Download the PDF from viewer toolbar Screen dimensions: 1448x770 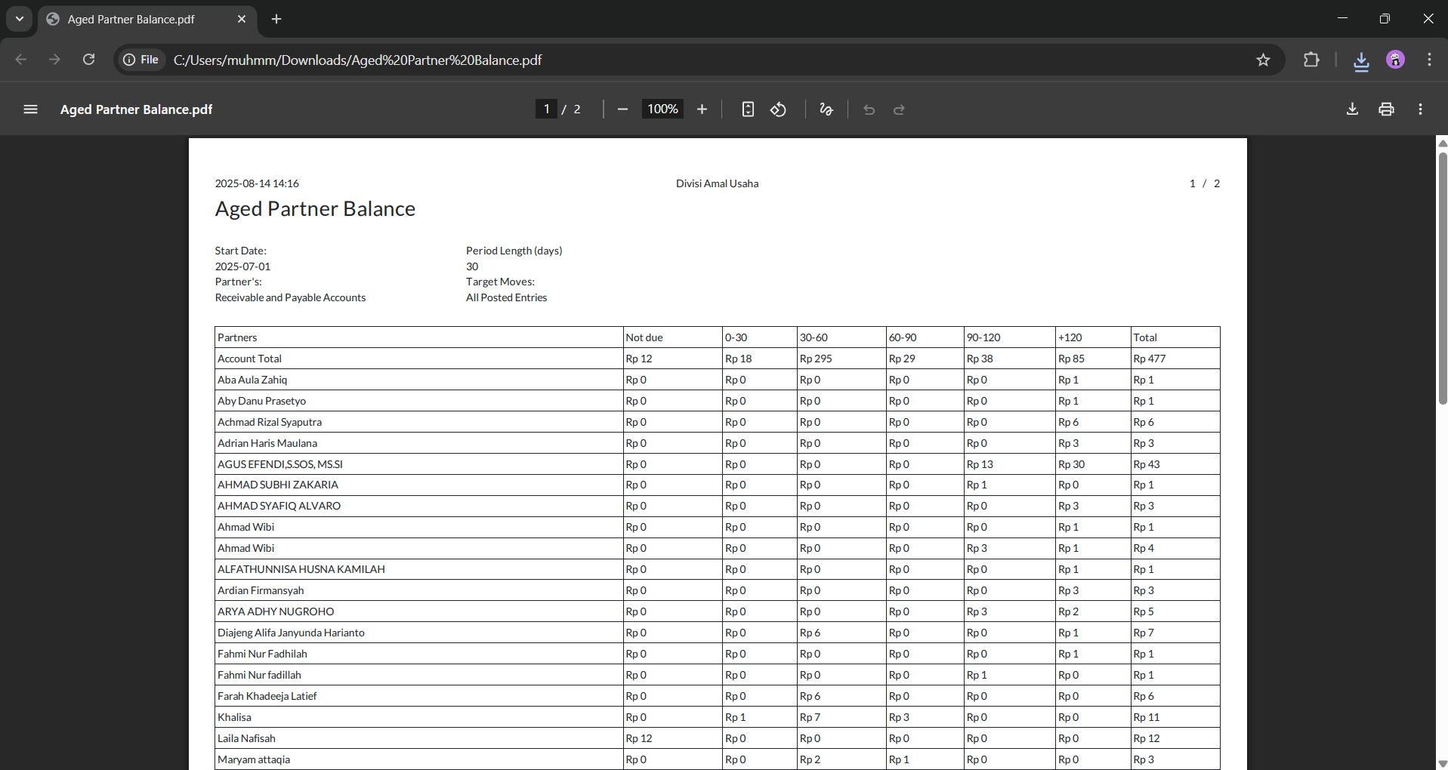pos(1352,109)
